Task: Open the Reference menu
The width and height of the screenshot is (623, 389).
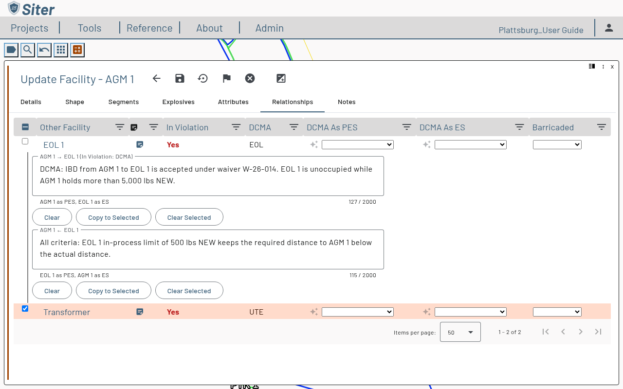Action: click(149, 28)
